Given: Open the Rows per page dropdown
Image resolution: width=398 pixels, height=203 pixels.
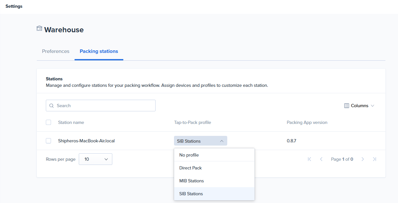Looking at the screenshot, I should click(x=96, y=159).
